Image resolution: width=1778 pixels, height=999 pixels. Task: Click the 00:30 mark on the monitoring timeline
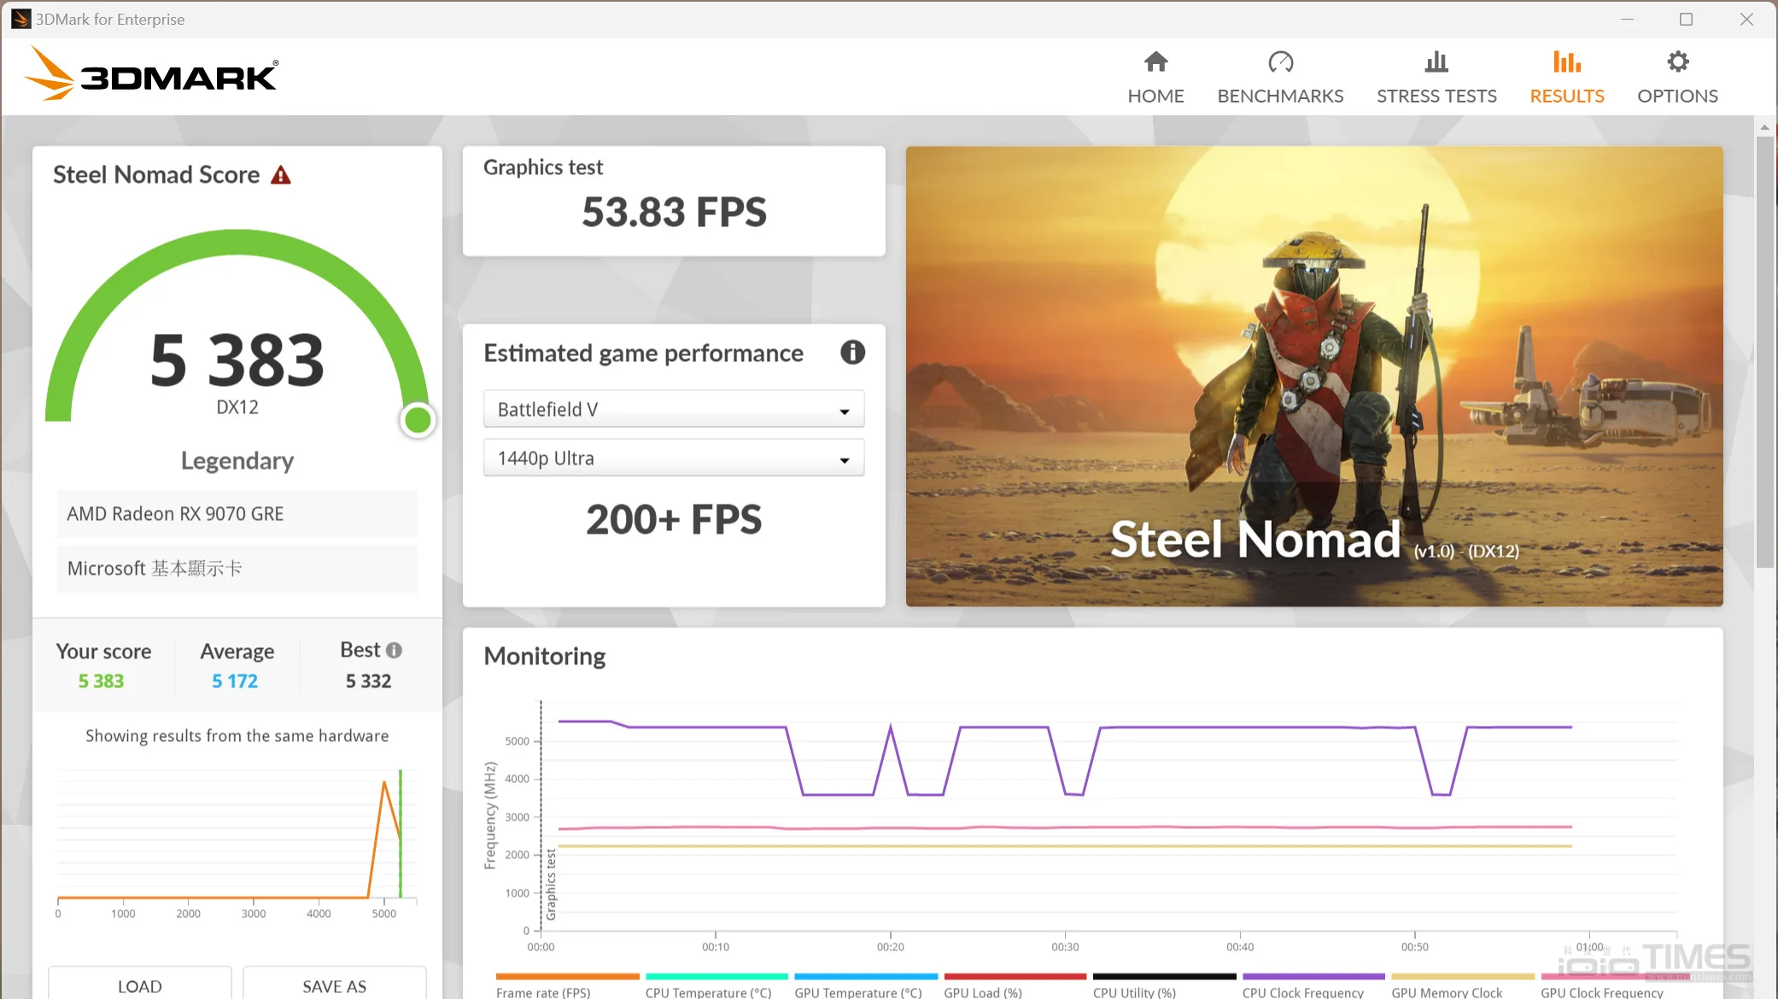point(1065,947)
